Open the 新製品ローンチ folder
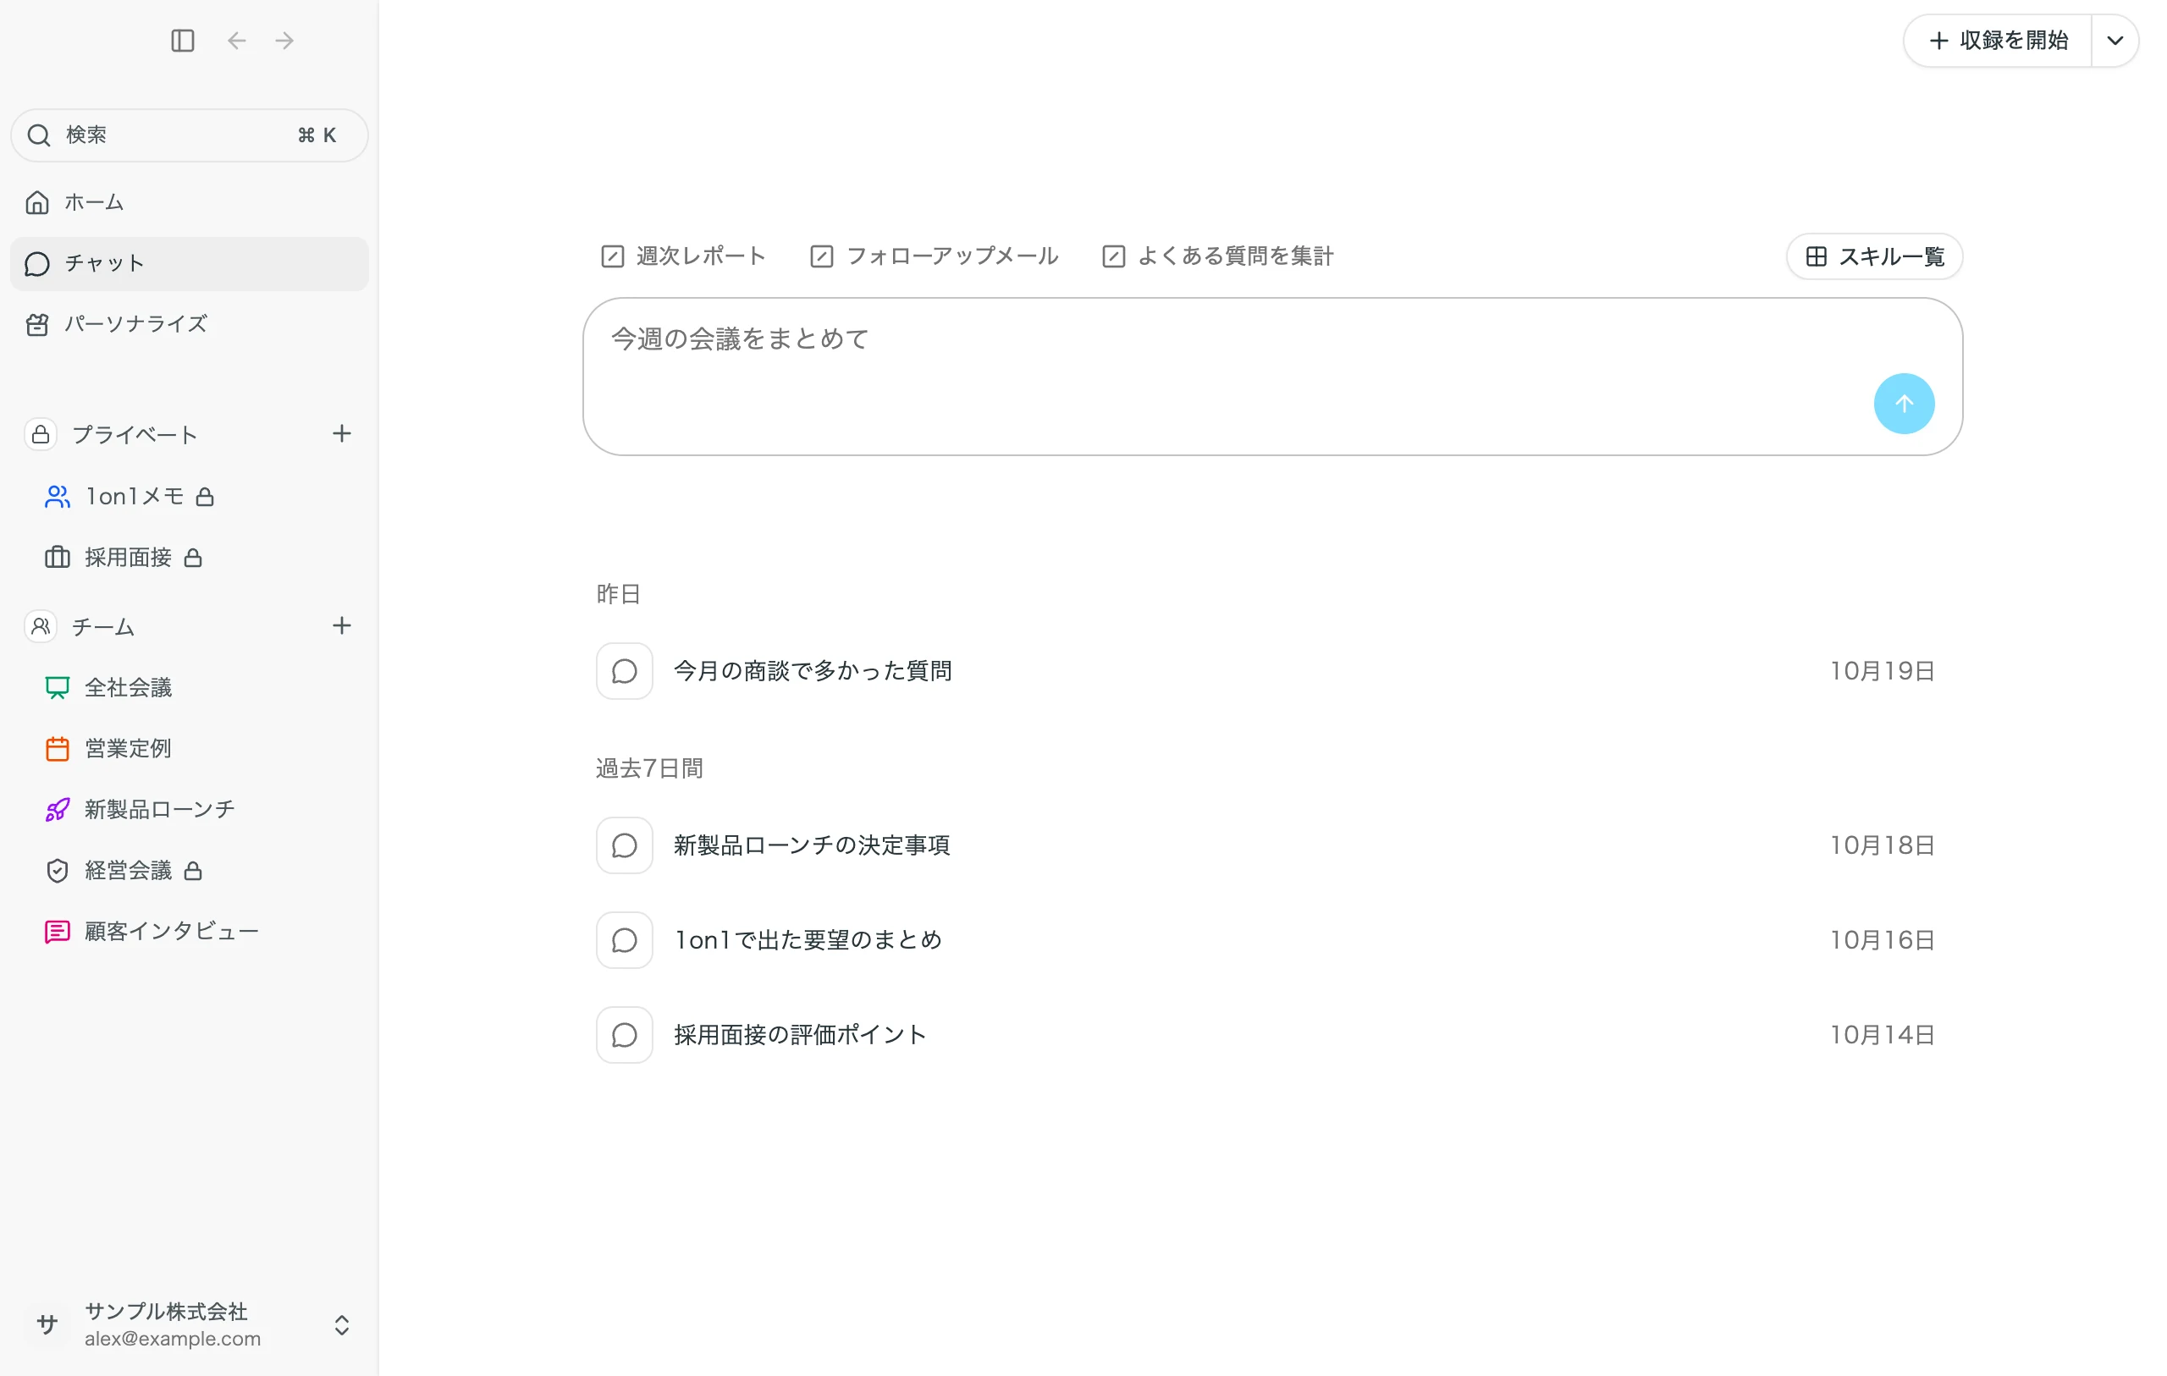This screenshot has width=2167, height=1376. tap(189, 810)
